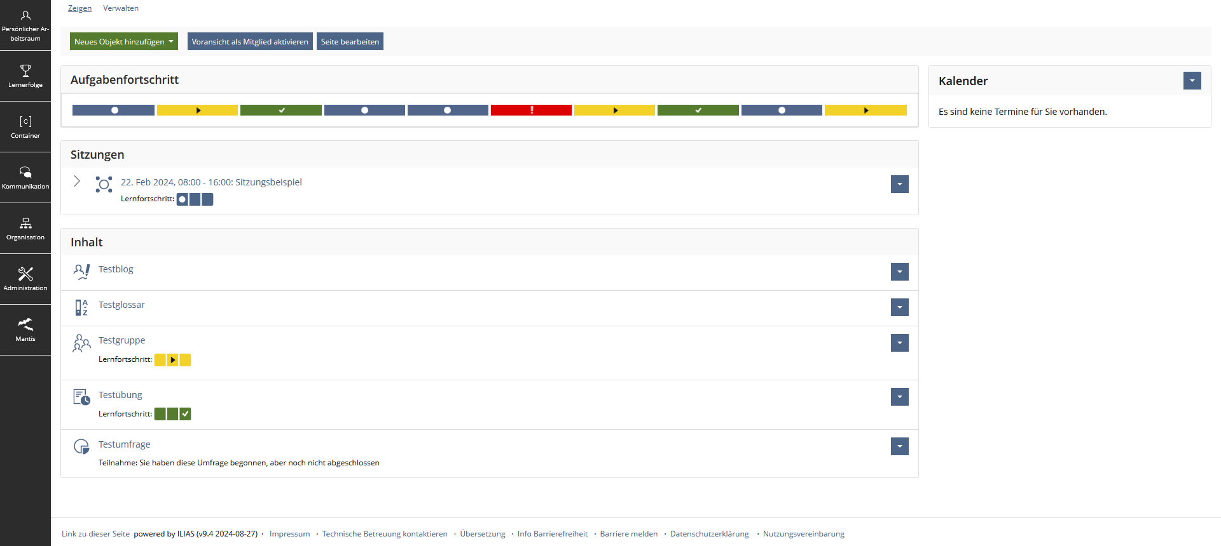Click the session icon beside Sitzungsbeispiel
Screen dimensions: 1221x546
click(x=104, y=184)
